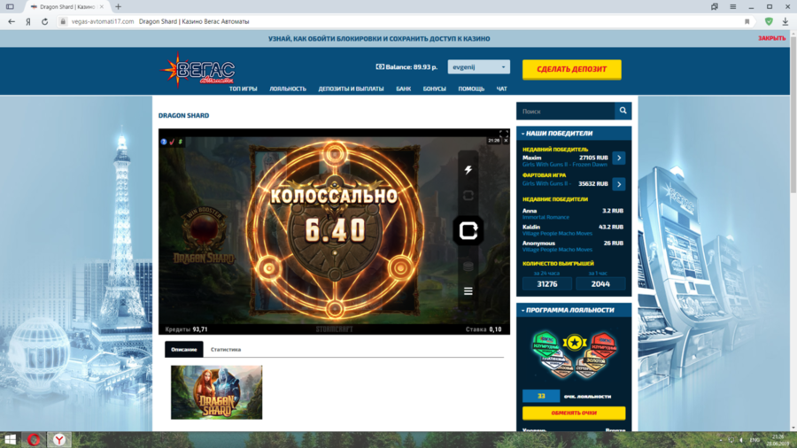The width and height of the screenshot is (797, 448).
Task: Click the Обменять очки button
Action: click(x=574, y=413)
